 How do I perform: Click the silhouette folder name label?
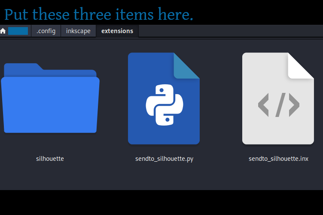coord(50,159)
